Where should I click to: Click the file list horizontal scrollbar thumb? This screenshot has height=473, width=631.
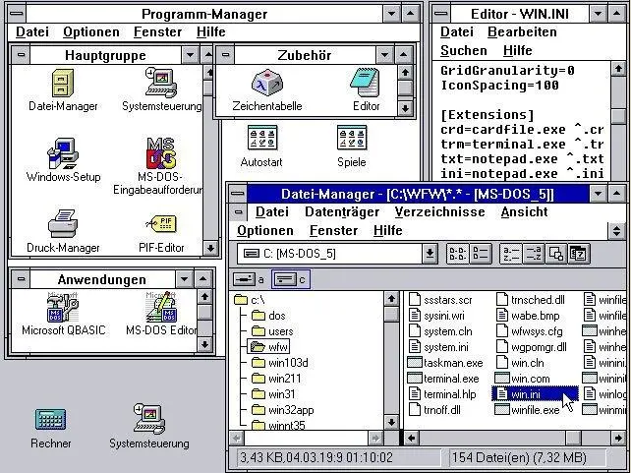coord(573,438)
